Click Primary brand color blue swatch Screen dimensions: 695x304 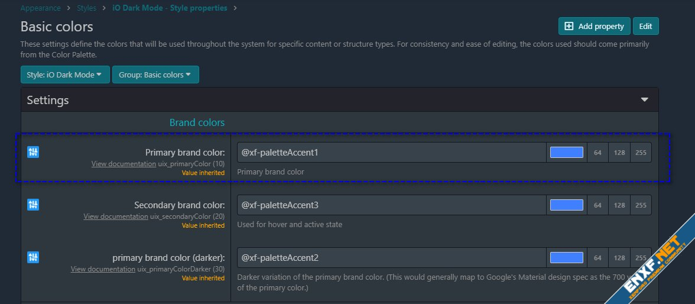tap(566, 153)
